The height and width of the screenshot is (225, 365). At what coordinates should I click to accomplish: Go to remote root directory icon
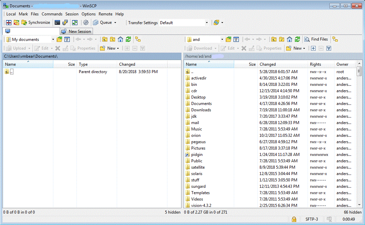point(282,39)
